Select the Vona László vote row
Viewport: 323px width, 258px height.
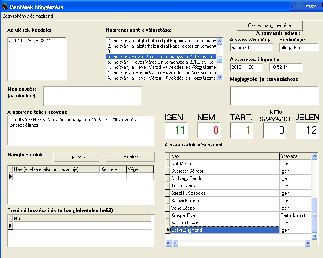(238, 208)
